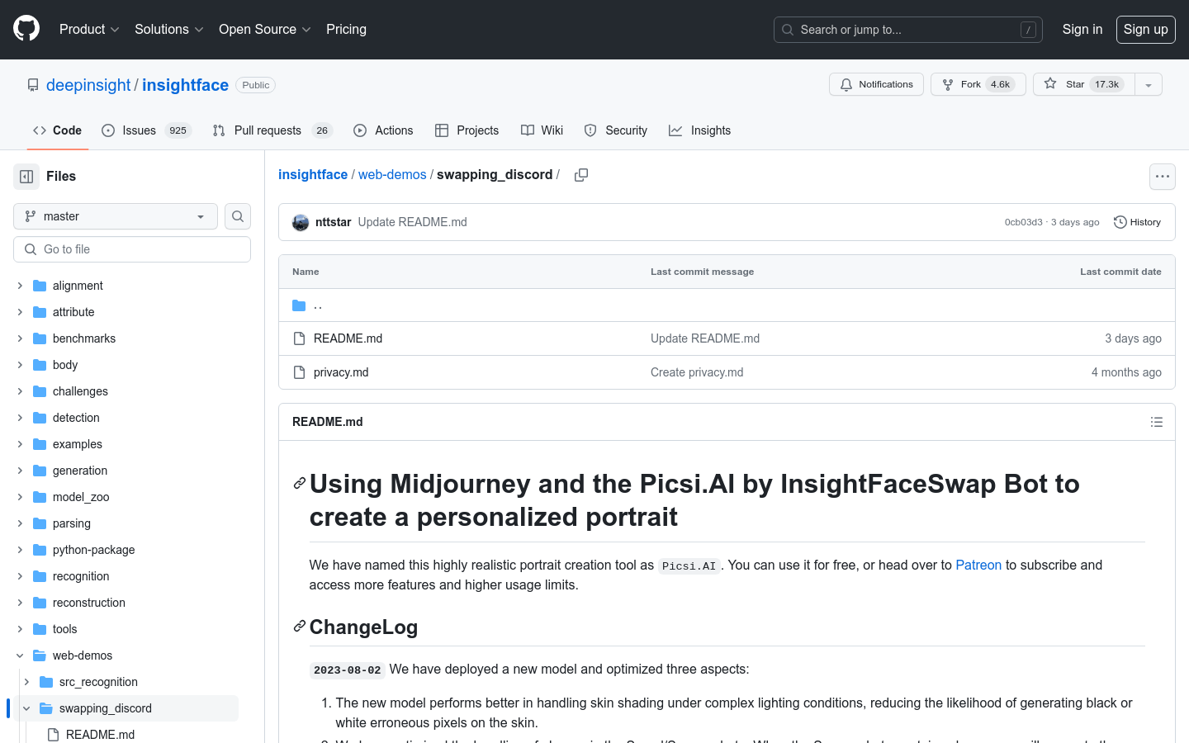The width and height of the screenshot is (1189, 743).
Task: Open the deepinsight owner link
Action: (x=88, y=85)
